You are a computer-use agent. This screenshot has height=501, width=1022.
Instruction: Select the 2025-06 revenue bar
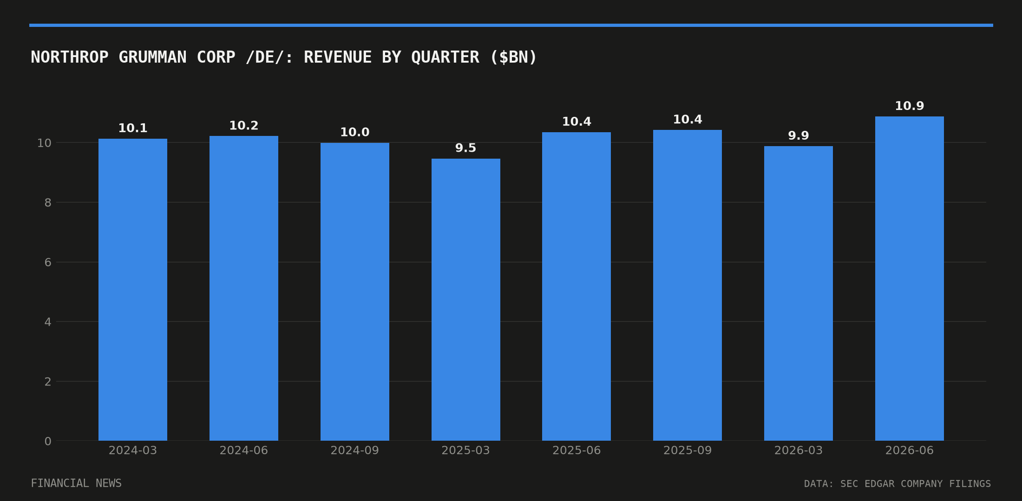pos(577,286)
